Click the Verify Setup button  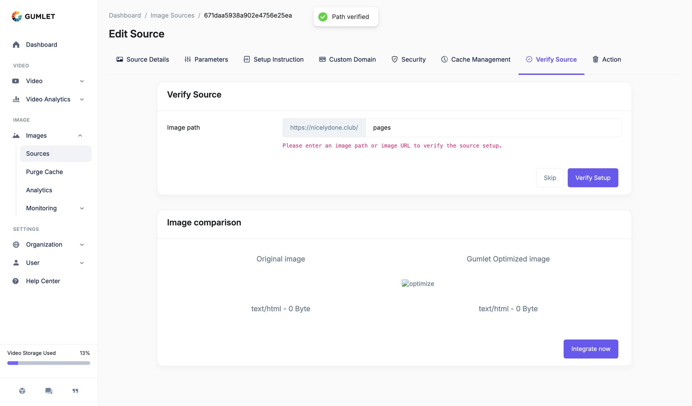(x=593, y=177)
